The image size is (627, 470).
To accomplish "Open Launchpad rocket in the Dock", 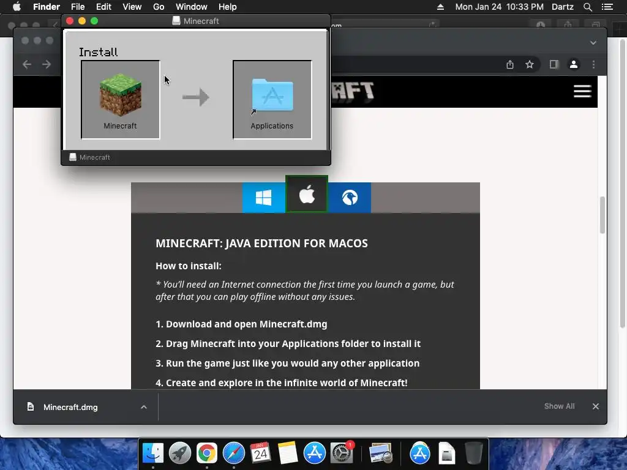I will (x=180, y=453).
